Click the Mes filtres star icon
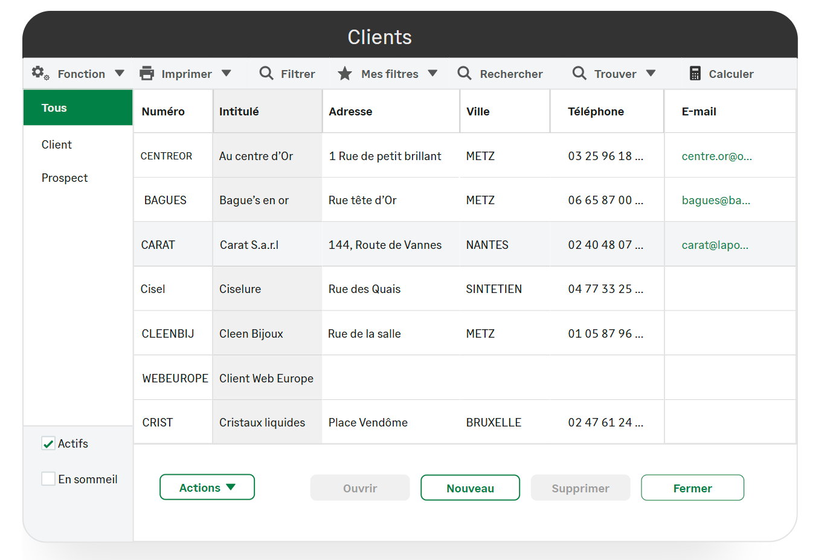The image size is (833, 560). click(345, 74)
